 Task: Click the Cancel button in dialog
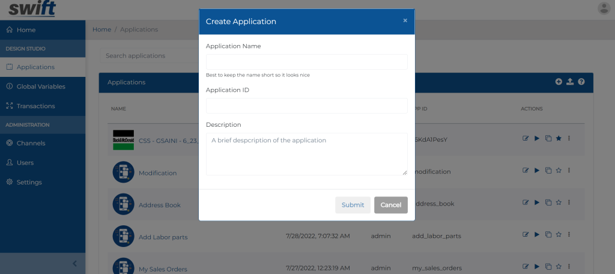tap(390, 205)
